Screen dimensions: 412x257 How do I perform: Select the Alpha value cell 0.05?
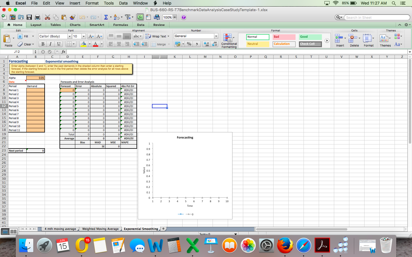(35, 78)
